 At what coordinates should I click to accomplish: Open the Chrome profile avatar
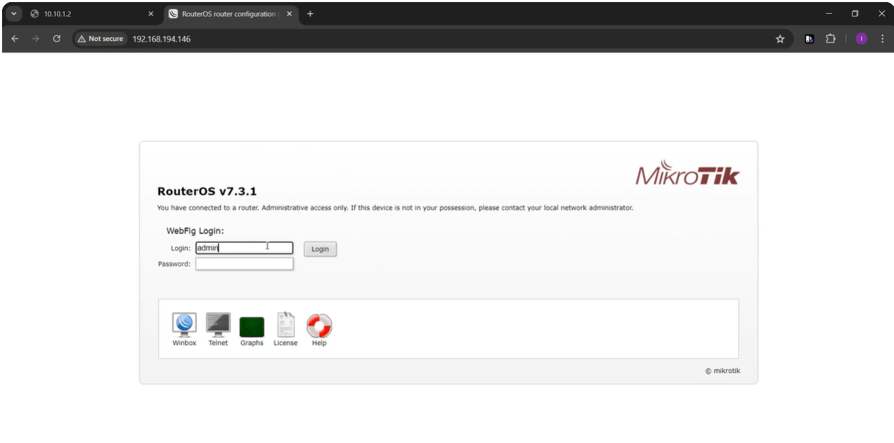tap(861, 39)
